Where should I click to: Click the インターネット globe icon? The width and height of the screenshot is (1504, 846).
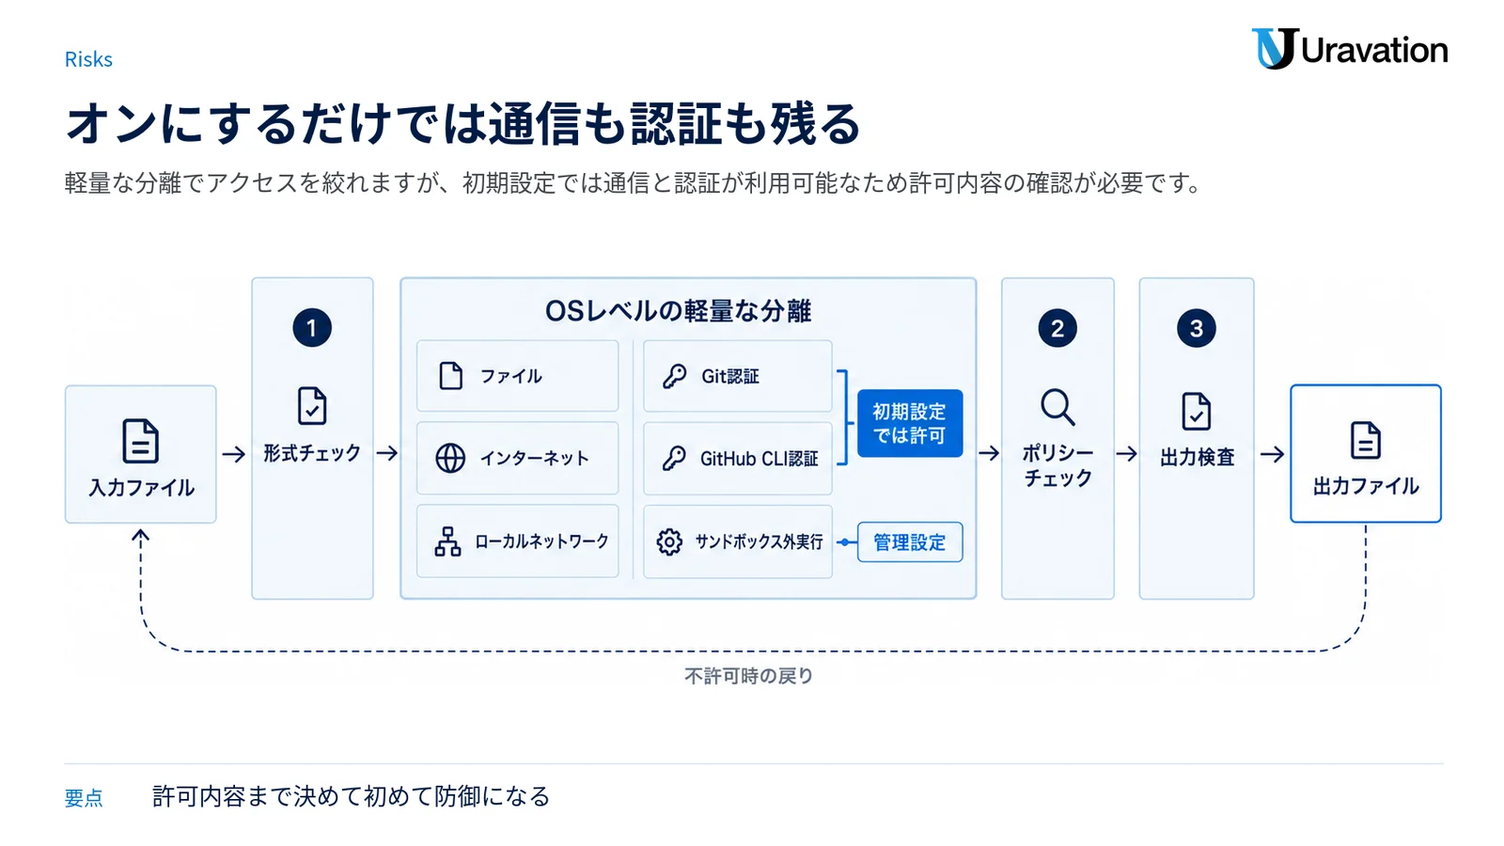(x=450, y=458)
